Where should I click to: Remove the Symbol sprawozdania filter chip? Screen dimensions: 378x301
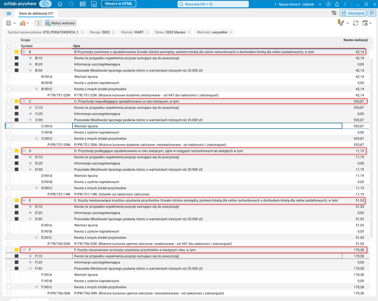[82, 32]
